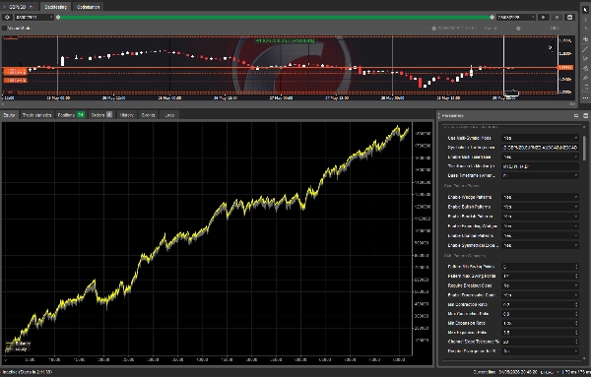Adjust the Max Contraction Ratio stepper

pos(576,314)
